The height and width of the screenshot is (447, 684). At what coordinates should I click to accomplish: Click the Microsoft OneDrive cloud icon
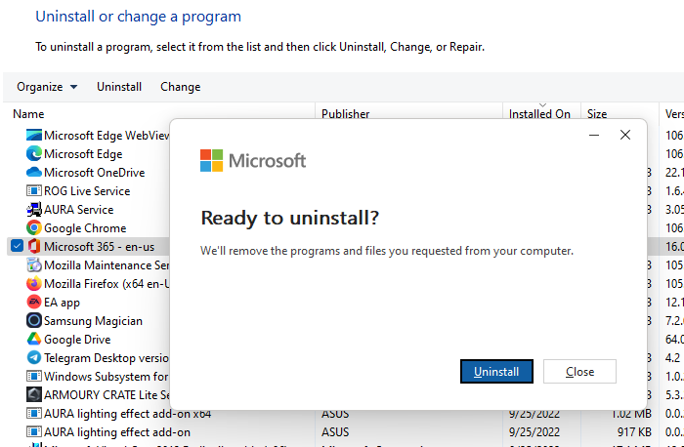34,173
